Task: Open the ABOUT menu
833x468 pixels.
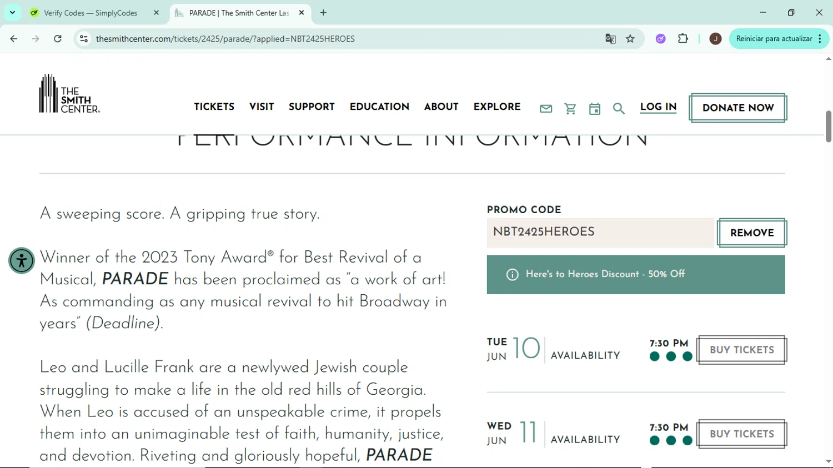Action: pyautogui.click(x=441, y=107)
